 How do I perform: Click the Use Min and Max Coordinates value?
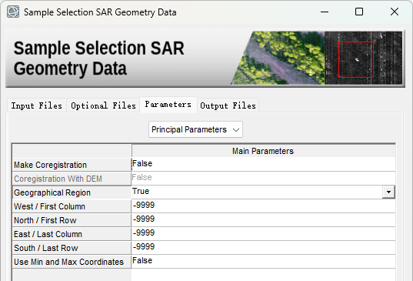tap(263, 261)
